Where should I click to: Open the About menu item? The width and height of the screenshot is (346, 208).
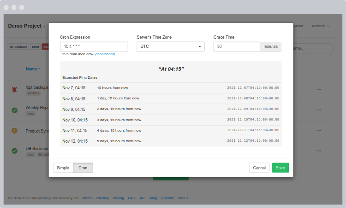[x=298, y=26]
